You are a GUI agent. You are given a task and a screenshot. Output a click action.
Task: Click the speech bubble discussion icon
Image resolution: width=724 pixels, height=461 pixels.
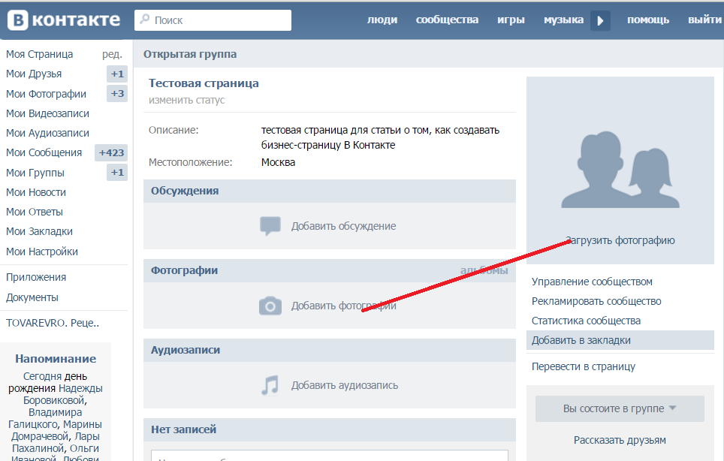pyautogui.click(x=270, y=226)
